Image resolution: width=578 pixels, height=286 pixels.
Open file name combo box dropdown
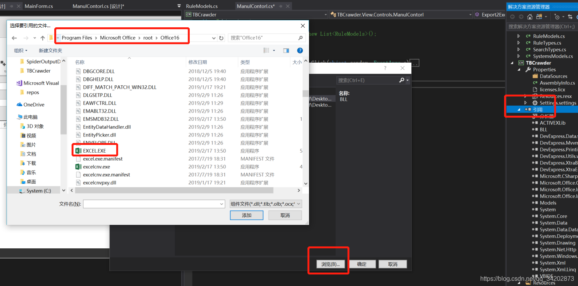221,204
